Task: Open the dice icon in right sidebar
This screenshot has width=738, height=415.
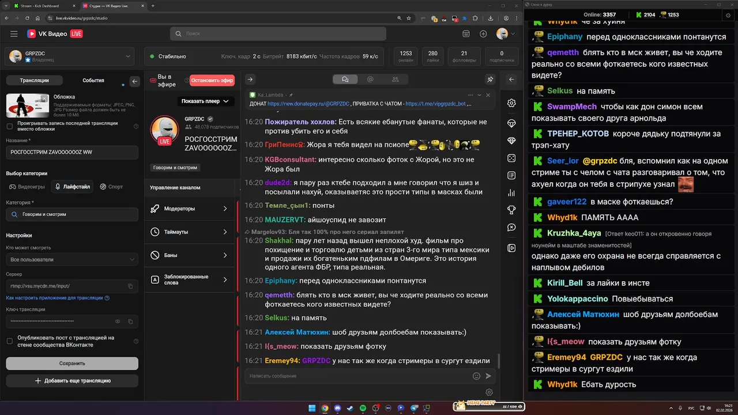Action: (511, 158)
